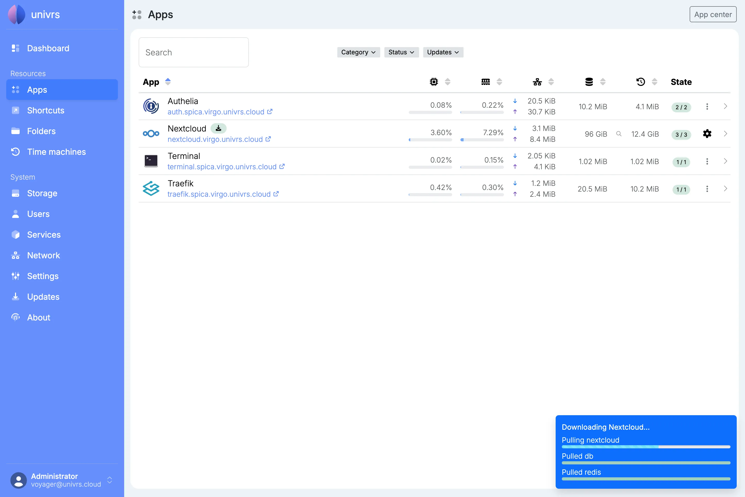Screen dimensions: 745x497
Task: Click Terminal 1 / 1 state badge
Action: tap(681, 162)
